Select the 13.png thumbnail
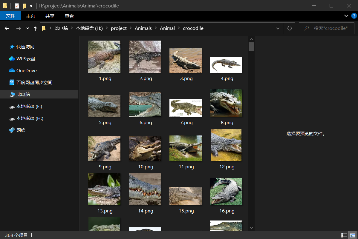The height and width of the screenshot is (239, 358). click(x=104, y=189)
